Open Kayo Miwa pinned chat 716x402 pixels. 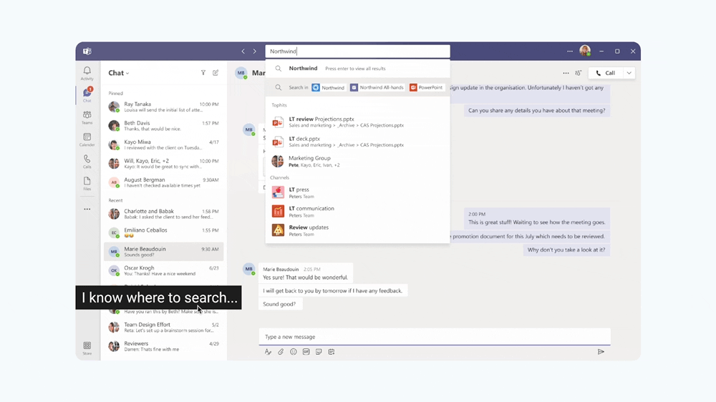pos(163,144)
